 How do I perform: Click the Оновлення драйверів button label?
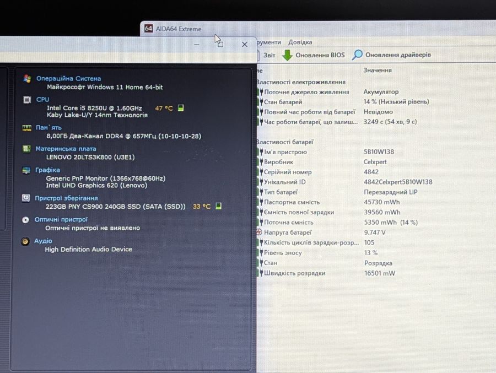pos(398,55)
